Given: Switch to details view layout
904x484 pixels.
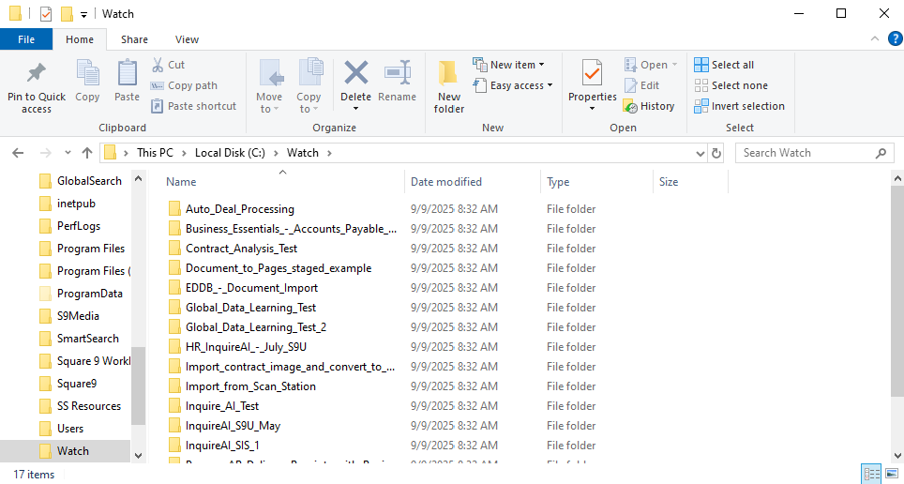Looking at the screenshot, I should [x=869, y=475].
